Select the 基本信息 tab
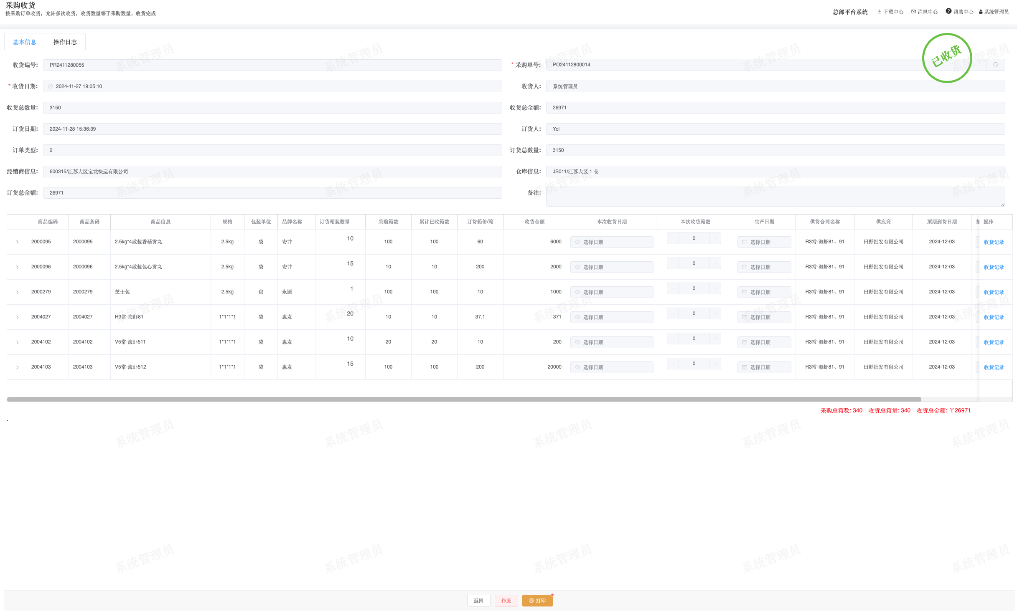 point(25,42)
